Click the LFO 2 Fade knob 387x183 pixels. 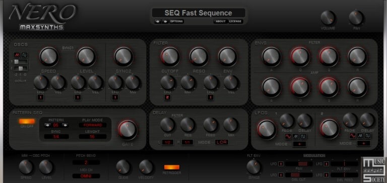pyautogui.click(x=350, y=120)
